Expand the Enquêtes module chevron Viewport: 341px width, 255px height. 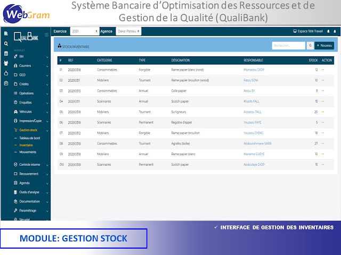point(47,103)
